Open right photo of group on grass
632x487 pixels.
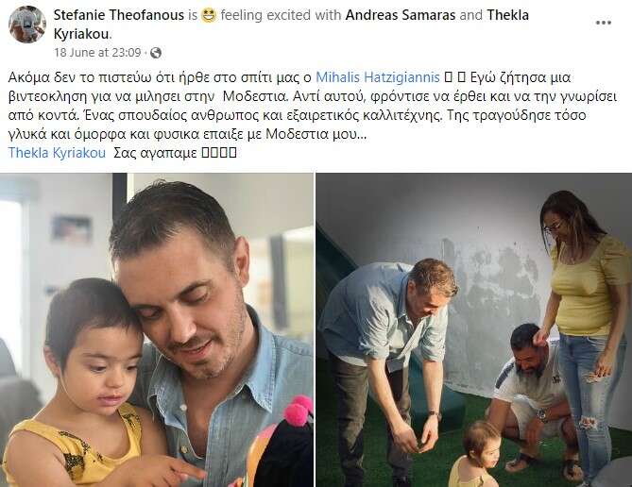[x=474, y=330]
